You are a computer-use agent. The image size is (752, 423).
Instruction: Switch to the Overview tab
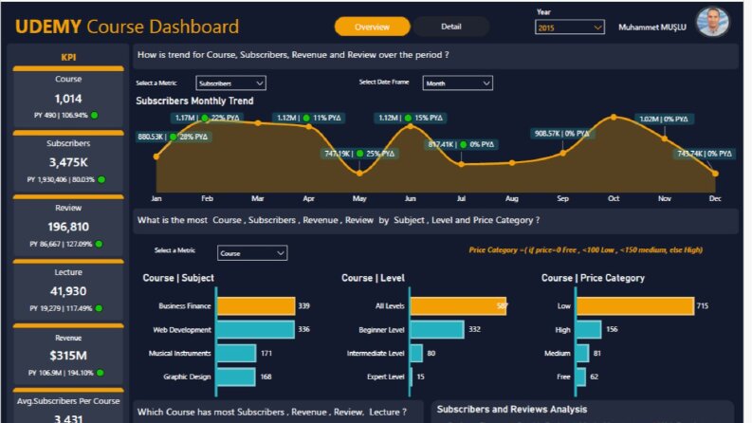click(x=372, y=27)
